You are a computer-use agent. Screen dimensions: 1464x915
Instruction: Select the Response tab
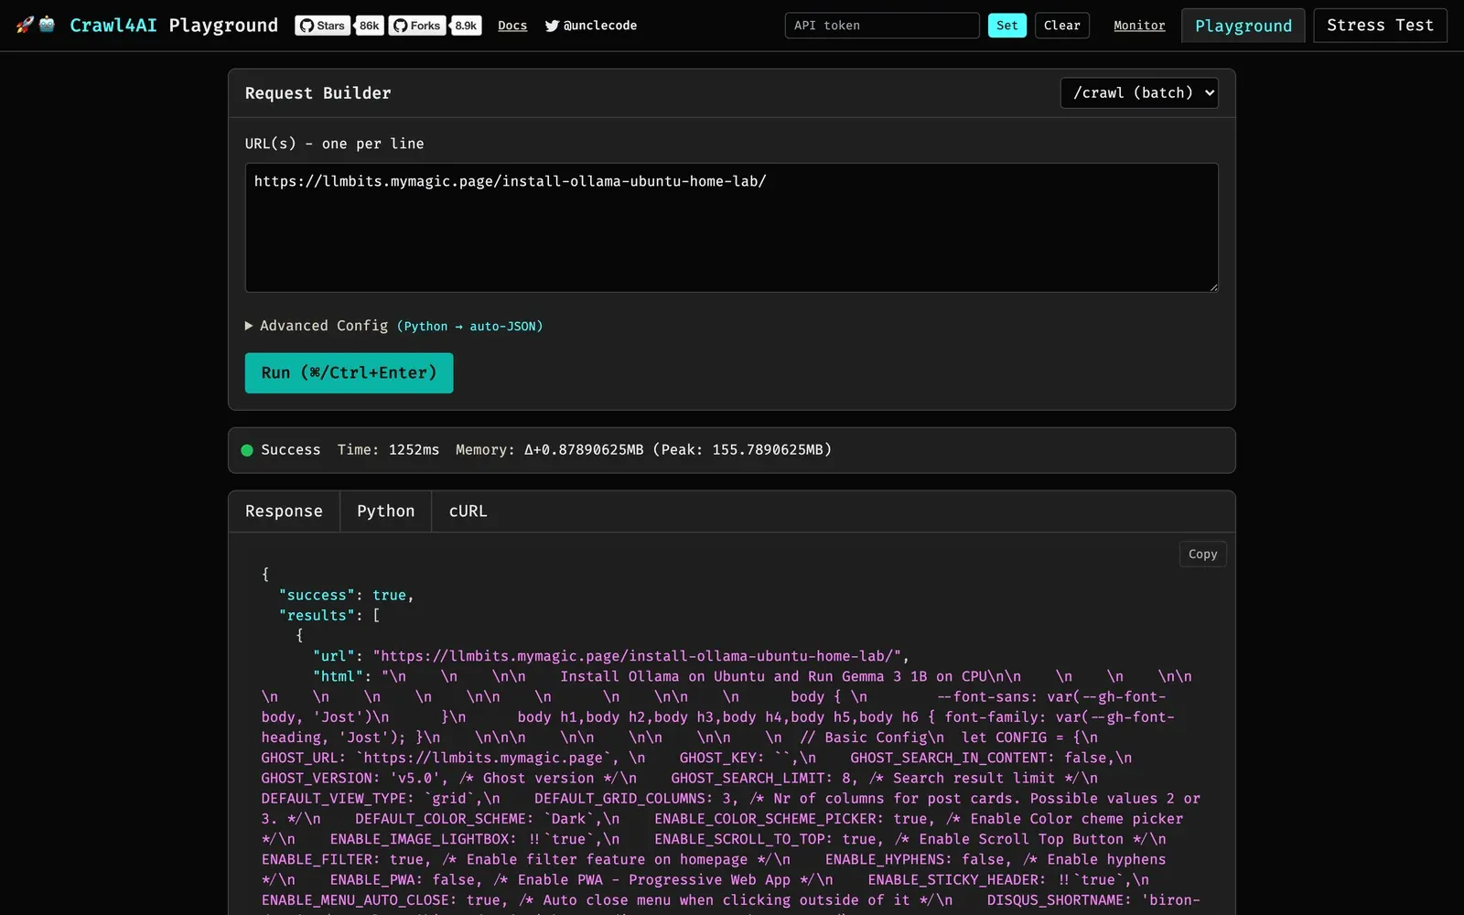[x=284, y=511]
